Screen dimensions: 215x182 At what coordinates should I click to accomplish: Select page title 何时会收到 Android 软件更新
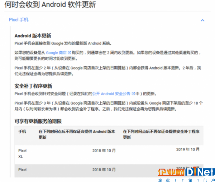50,5
